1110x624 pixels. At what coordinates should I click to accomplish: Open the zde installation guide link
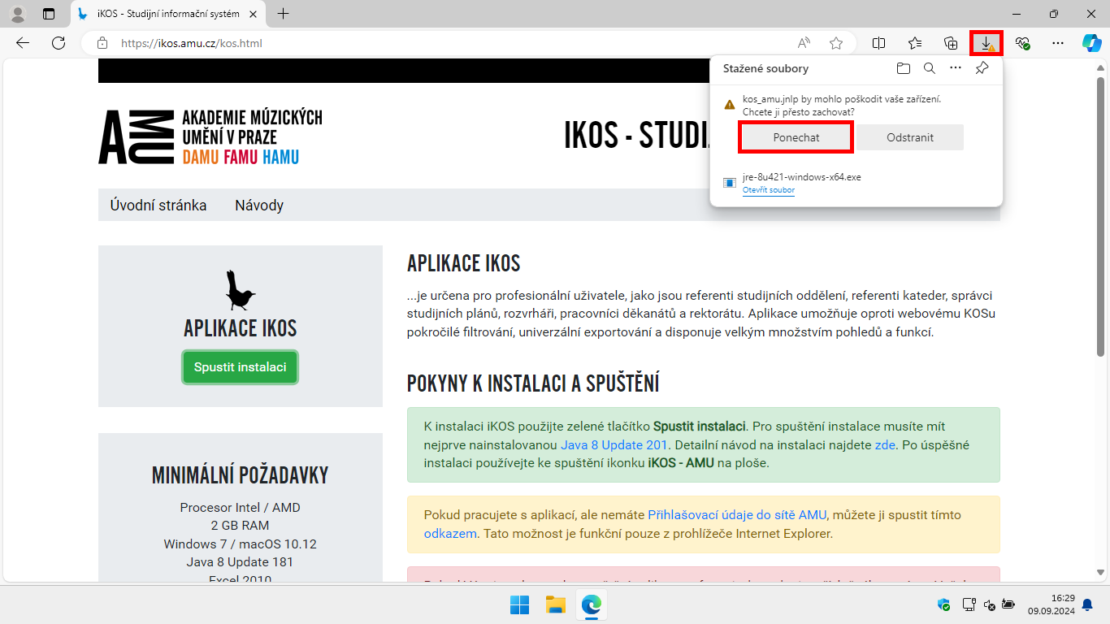(885, 444)
